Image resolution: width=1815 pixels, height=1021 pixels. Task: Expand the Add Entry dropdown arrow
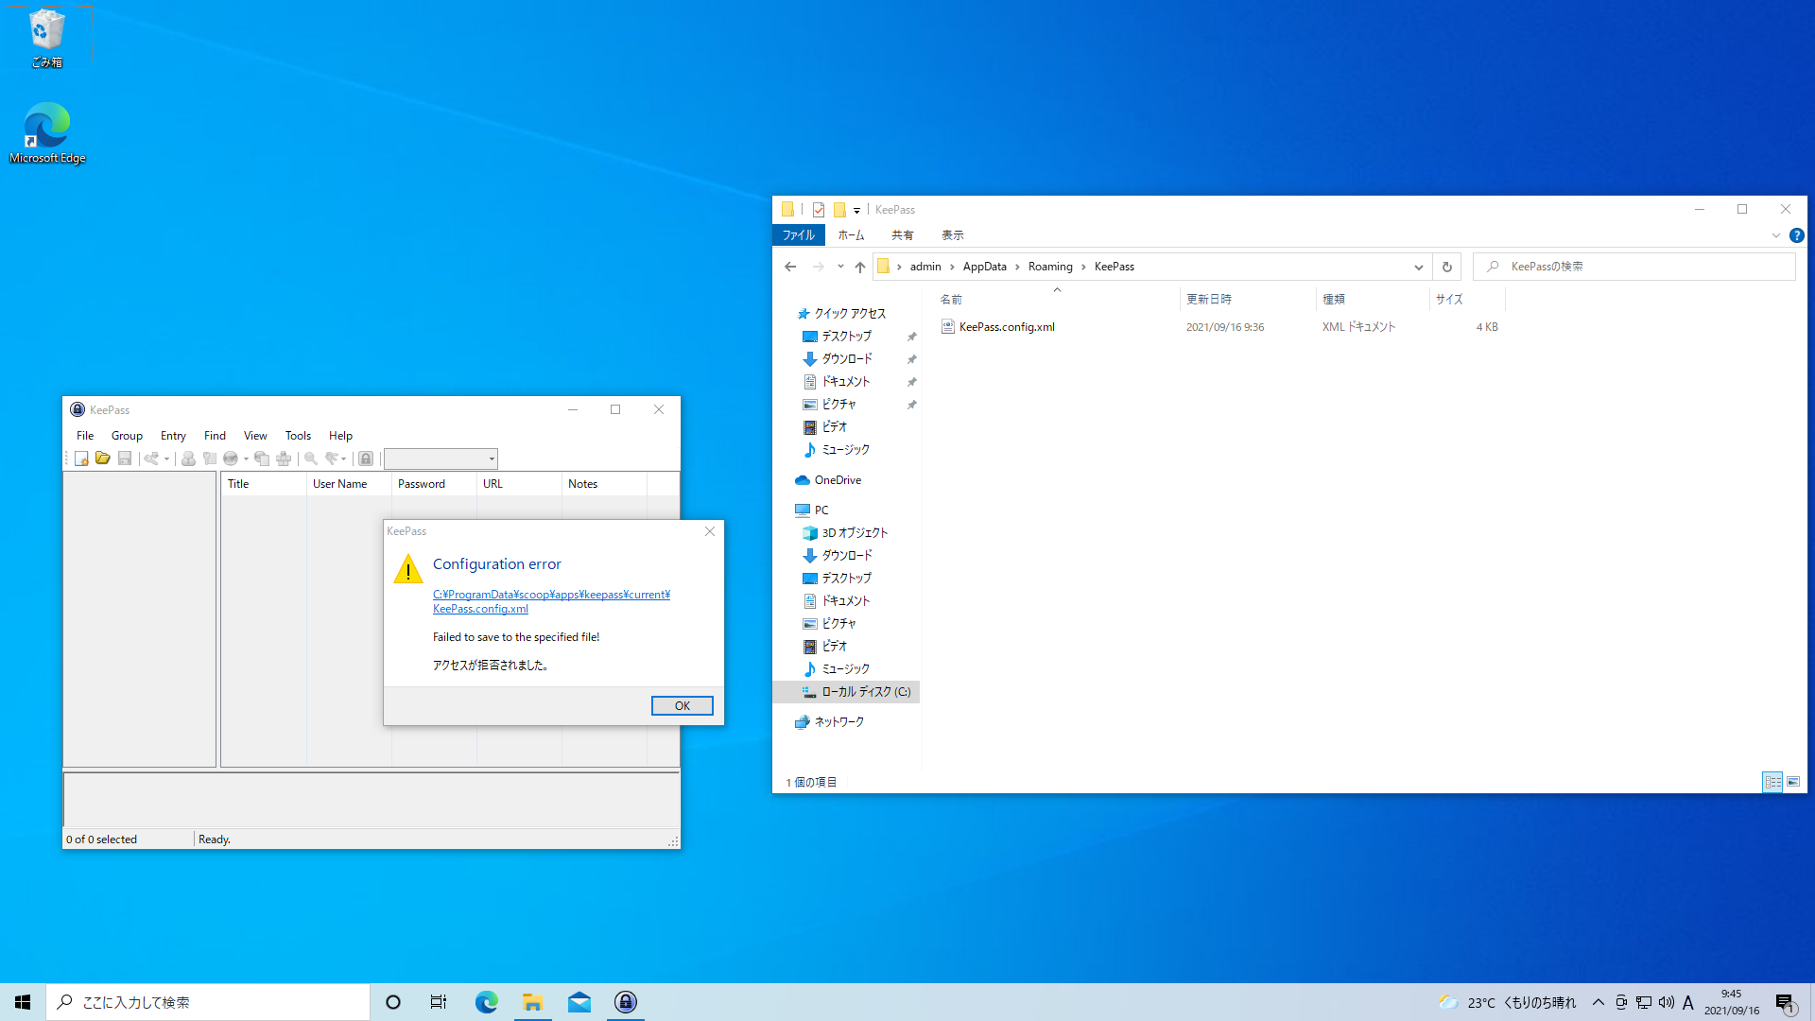[x=166, y=459]
